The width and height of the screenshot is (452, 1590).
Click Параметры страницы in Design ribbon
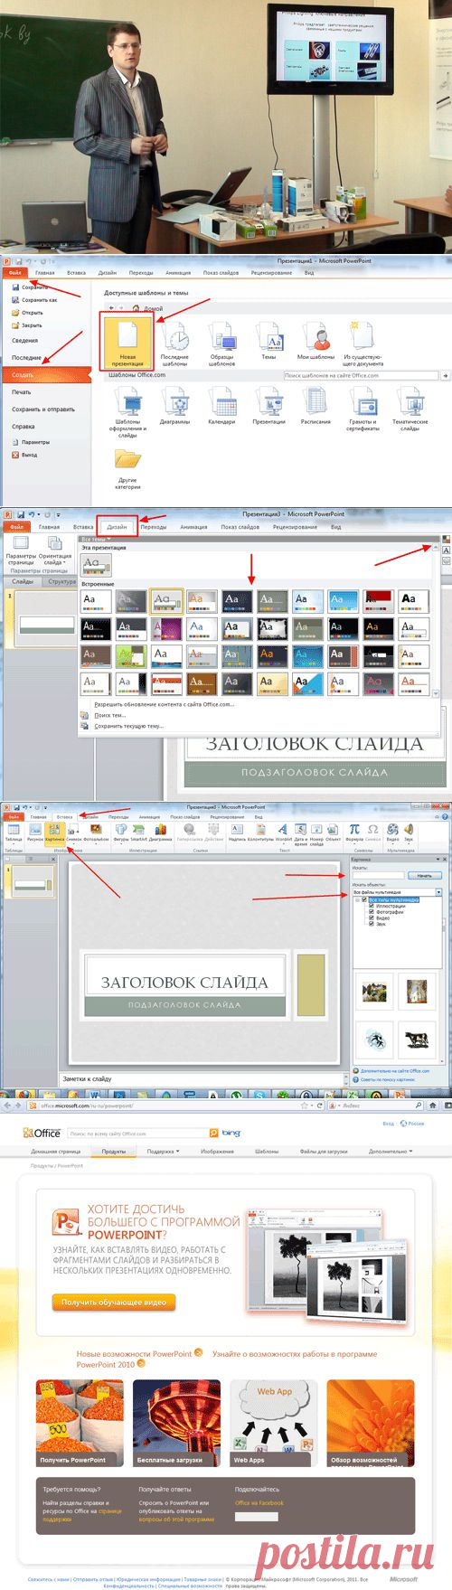(x=21, y=550)
